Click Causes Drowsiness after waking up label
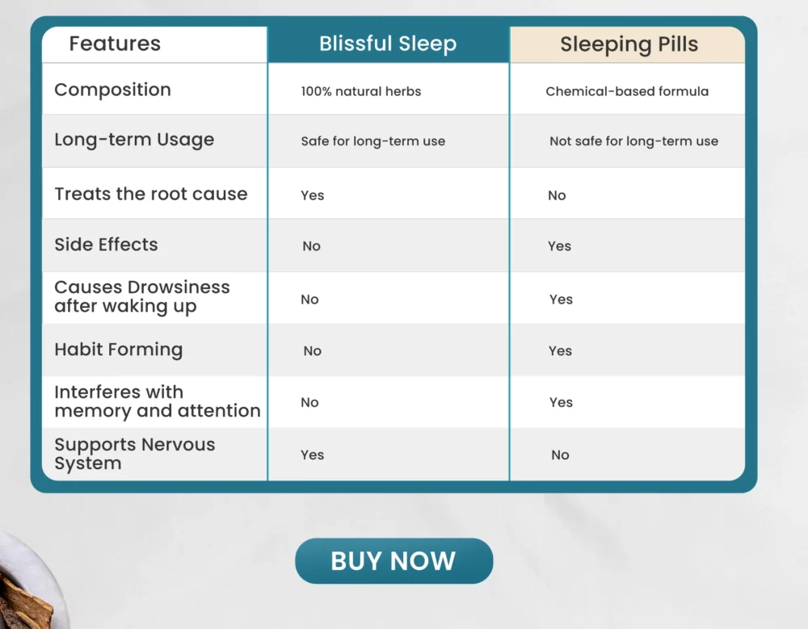The width and height of the screenshot is (808, 629). [x=142, y=296]
